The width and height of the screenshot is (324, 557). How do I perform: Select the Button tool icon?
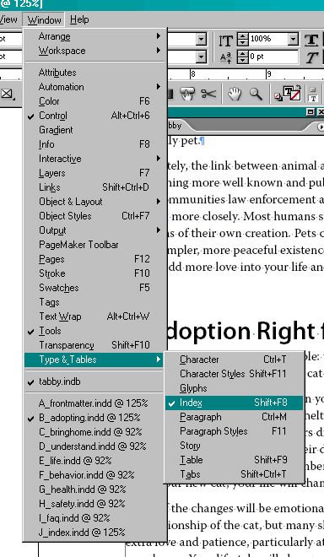pyautogui.click(x=187, y=94)
